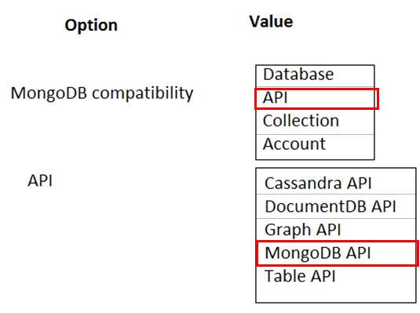Image resolution: width=420 pixels, height=313 pixels.
Task: Choose Table API in the lower list
Action: [336, 276]
